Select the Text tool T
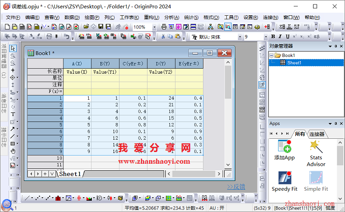 (x=13, y=114)
